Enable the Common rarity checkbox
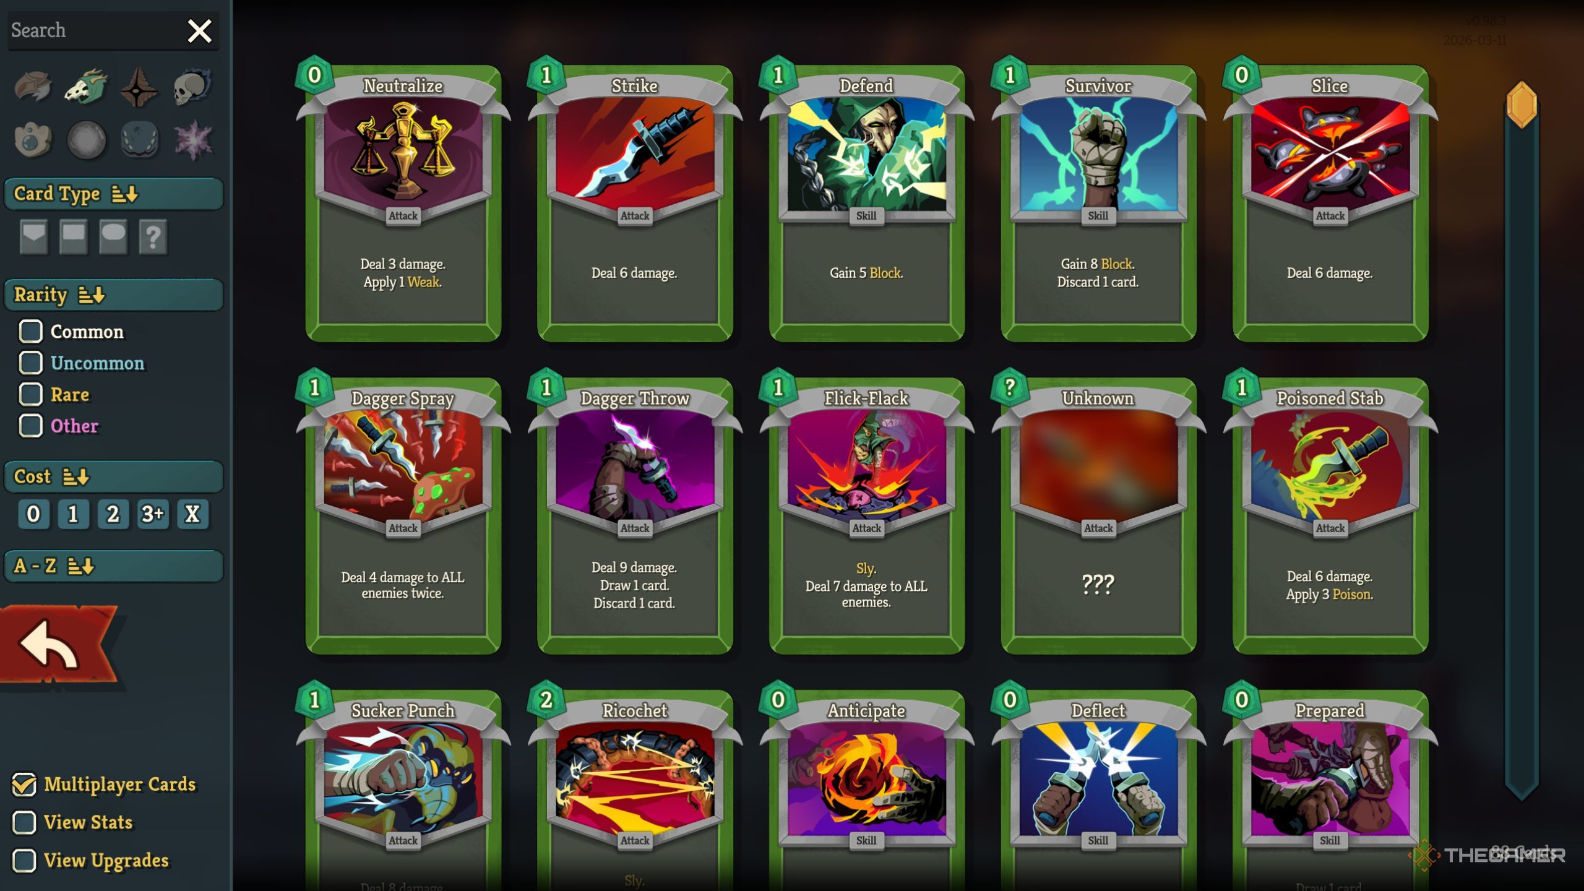1584x891 pixels. coord(31,332)
